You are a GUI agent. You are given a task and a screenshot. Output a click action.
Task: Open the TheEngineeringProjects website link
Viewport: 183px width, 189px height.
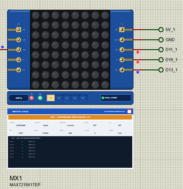coord(114,112)
